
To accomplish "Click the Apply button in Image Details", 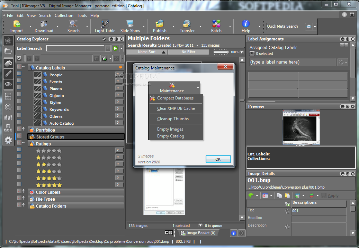I will click(x=330, y=195).
